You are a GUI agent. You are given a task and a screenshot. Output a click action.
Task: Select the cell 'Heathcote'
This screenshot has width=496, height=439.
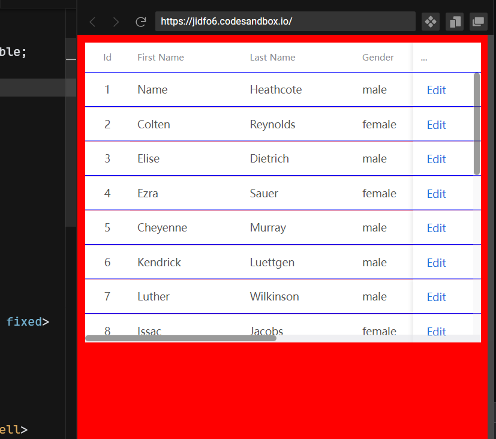point(276,90)
